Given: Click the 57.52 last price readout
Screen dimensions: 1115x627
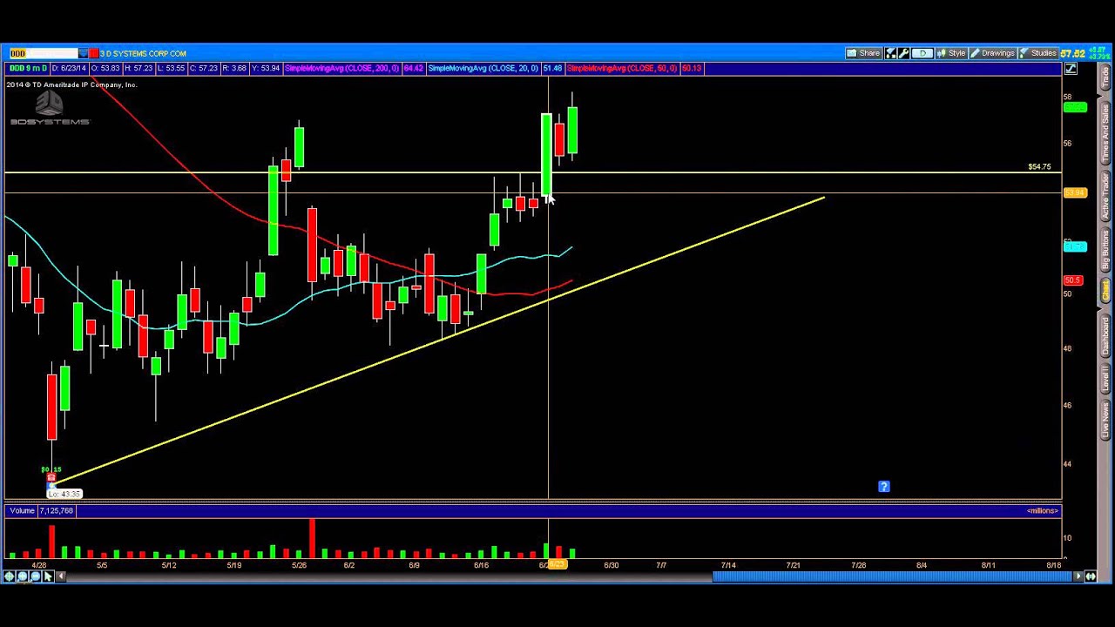Looking at the screenshot, I should (1072, 54).
